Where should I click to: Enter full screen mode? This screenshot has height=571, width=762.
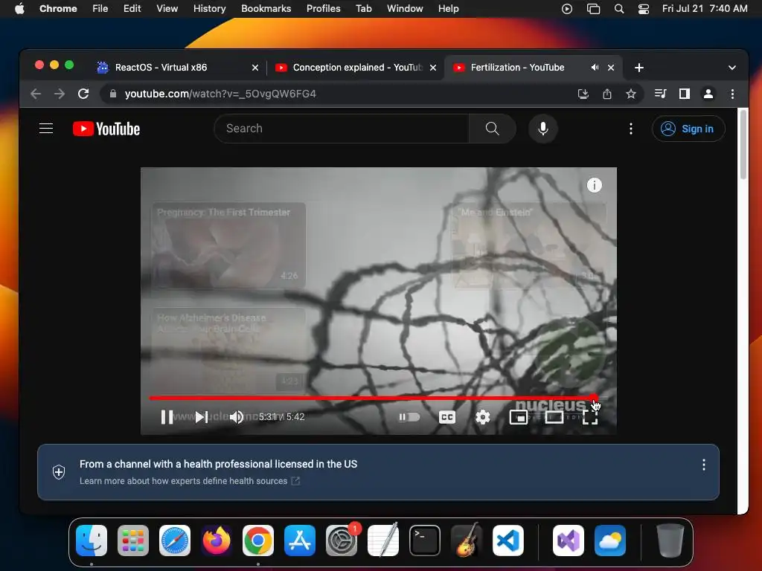pos(590,417)
